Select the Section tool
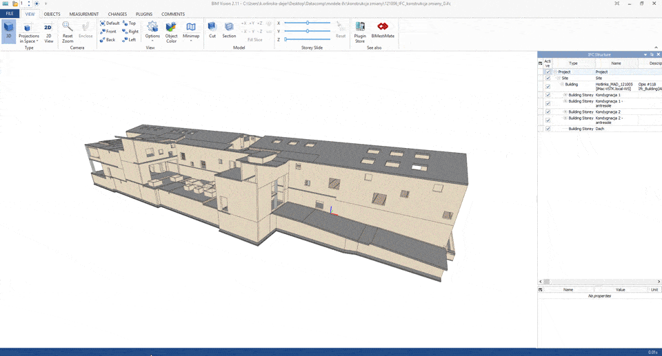This screenshot has width=662, height=356. [229, 30]
